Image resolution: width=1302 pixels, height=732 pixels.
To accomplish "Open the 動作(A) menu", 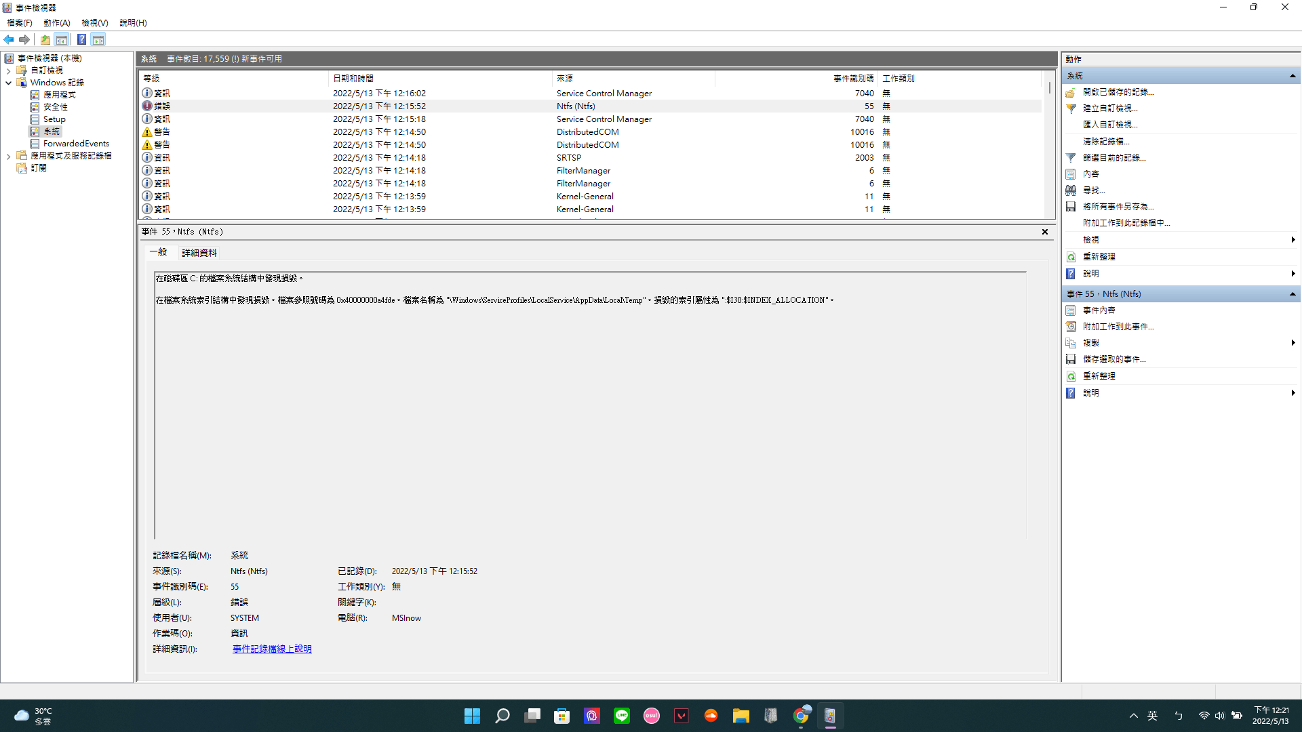I will pyautogui.click(x=57, y=23).
